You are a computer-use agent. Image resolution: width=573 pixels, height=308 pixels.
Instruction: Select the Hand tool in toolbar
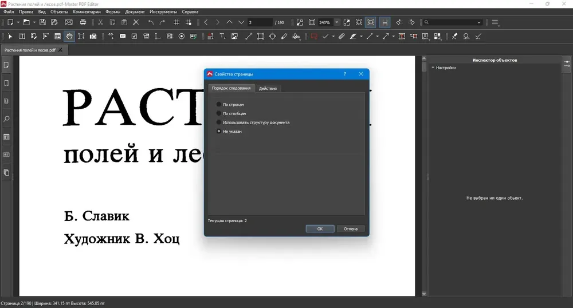coord(69,36)
